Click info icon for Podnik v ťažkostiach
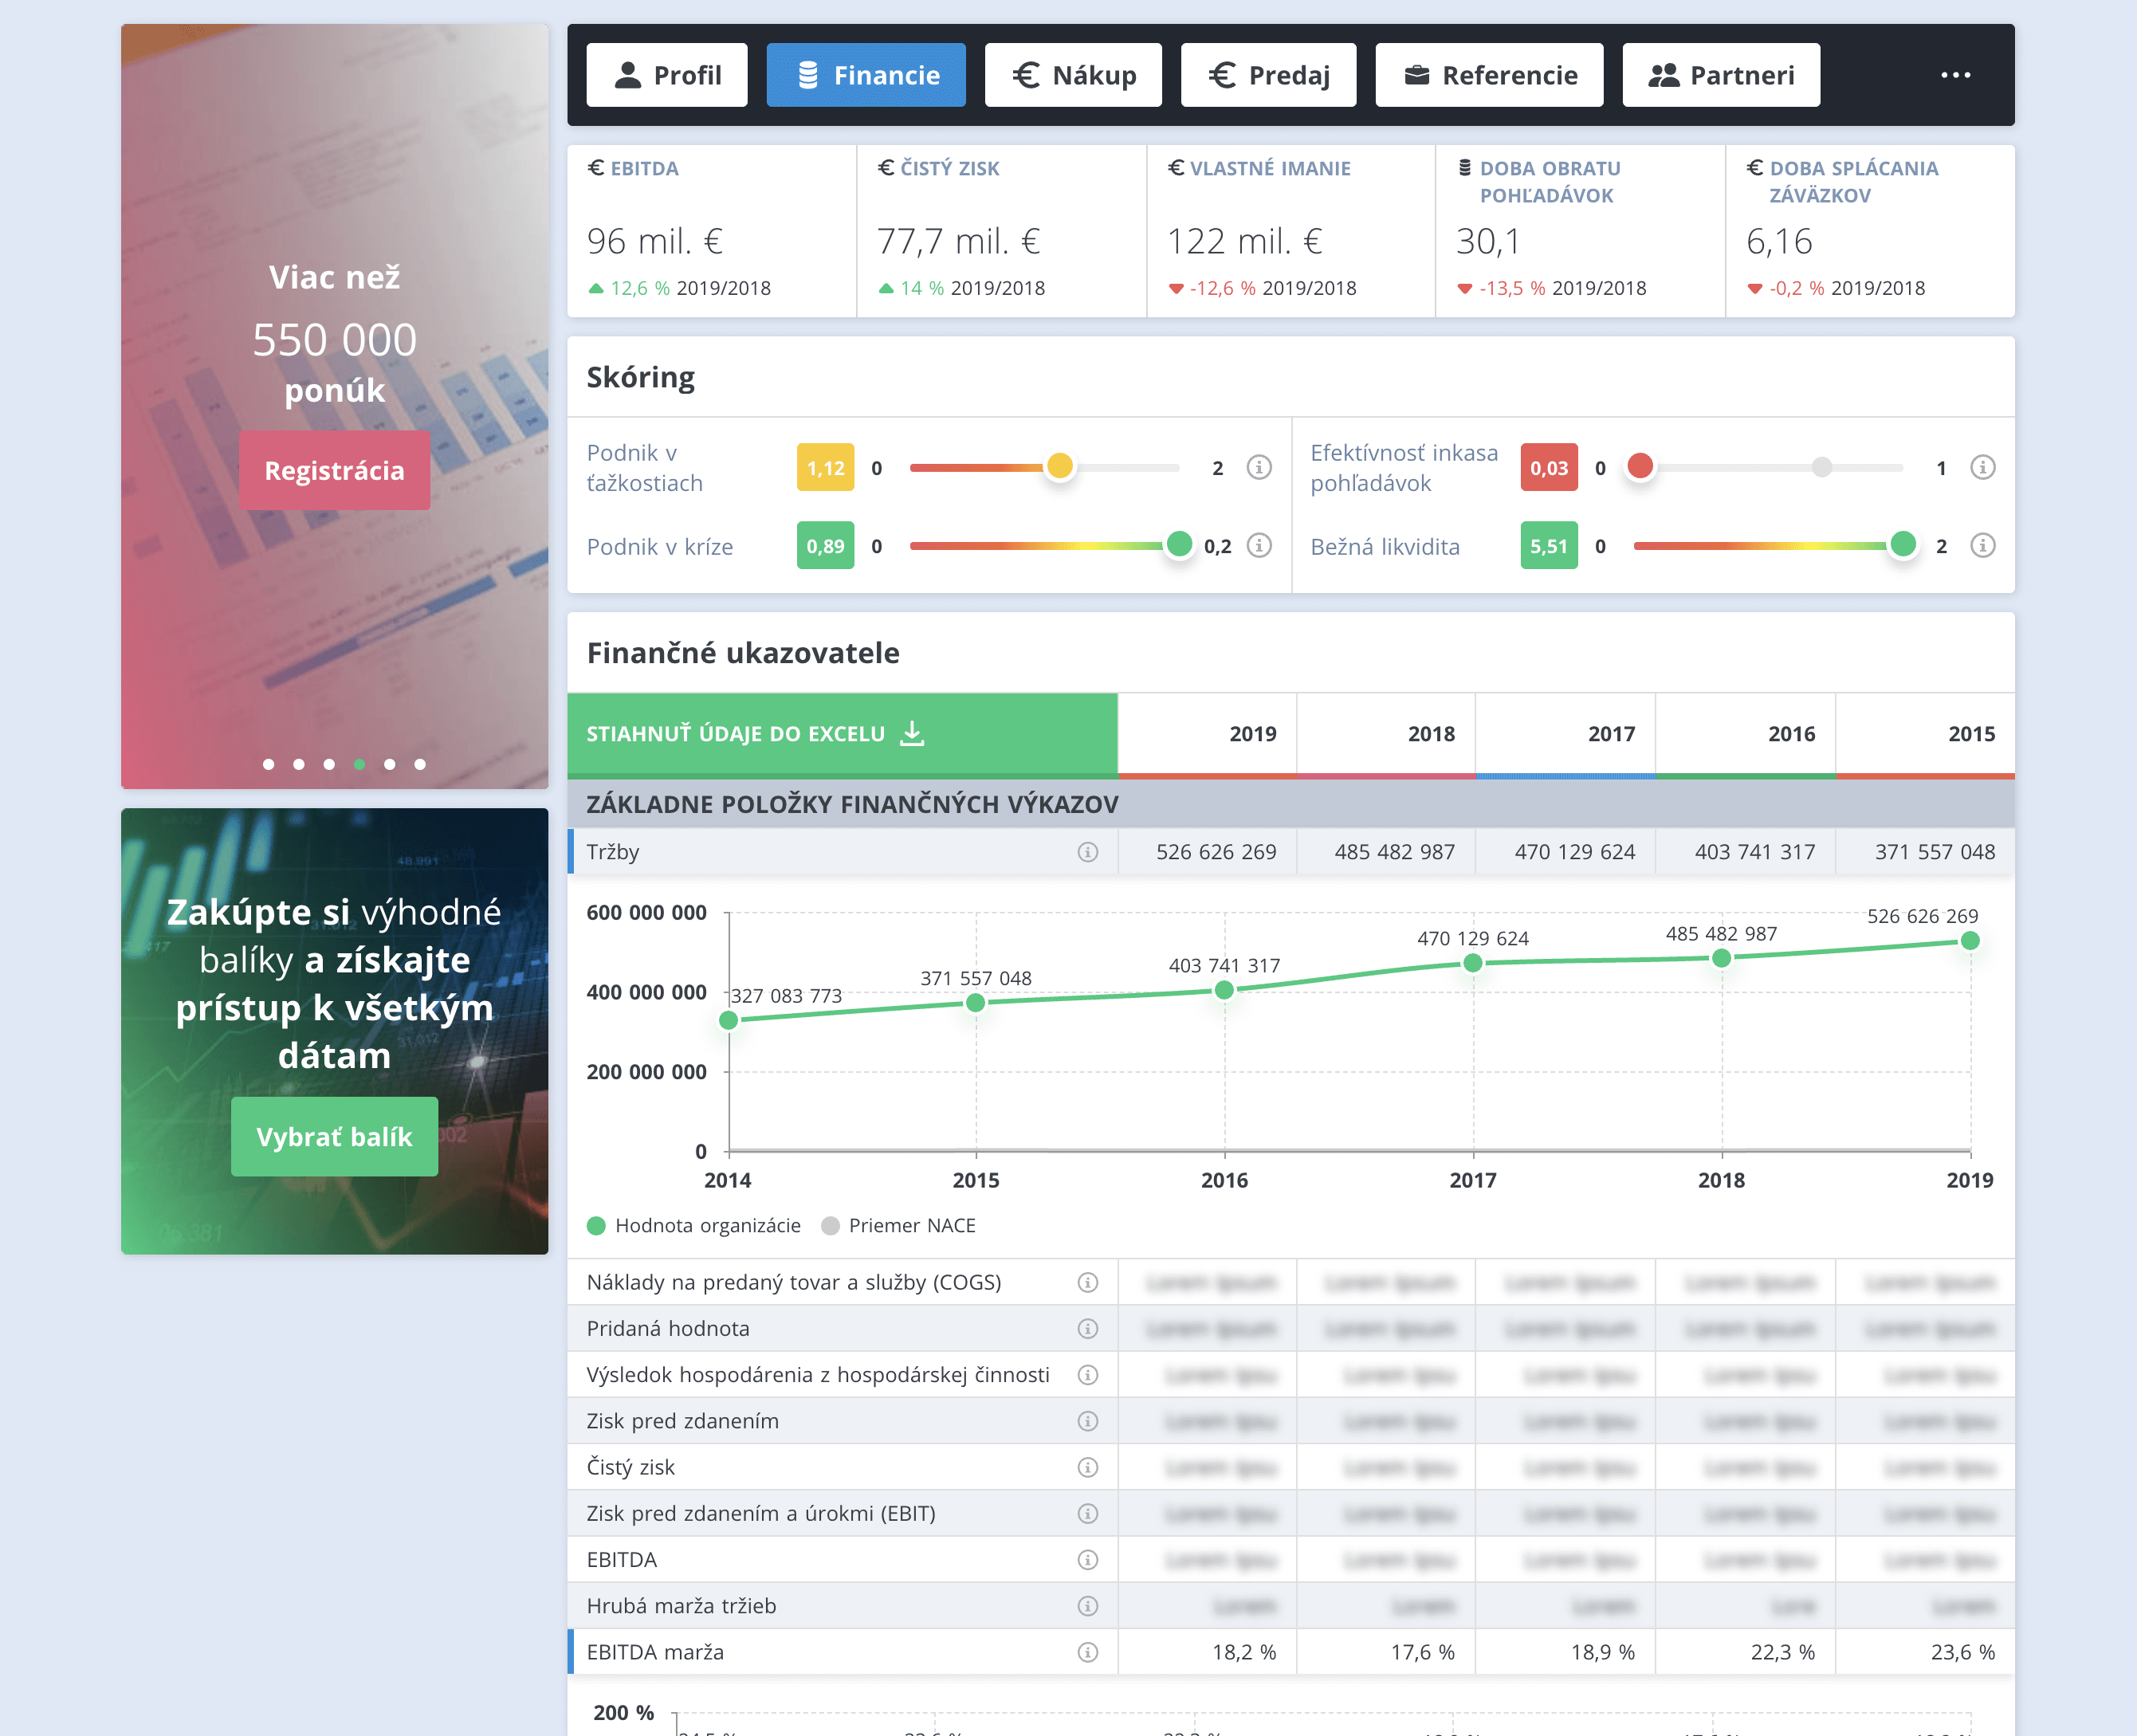This screenshot has height=1736, width=2137. pyautogui.click(x=1259, y=467)
